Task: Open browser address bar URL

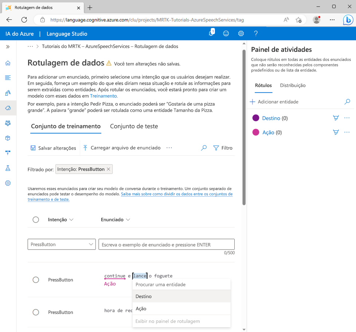Action: pos(147,20)
